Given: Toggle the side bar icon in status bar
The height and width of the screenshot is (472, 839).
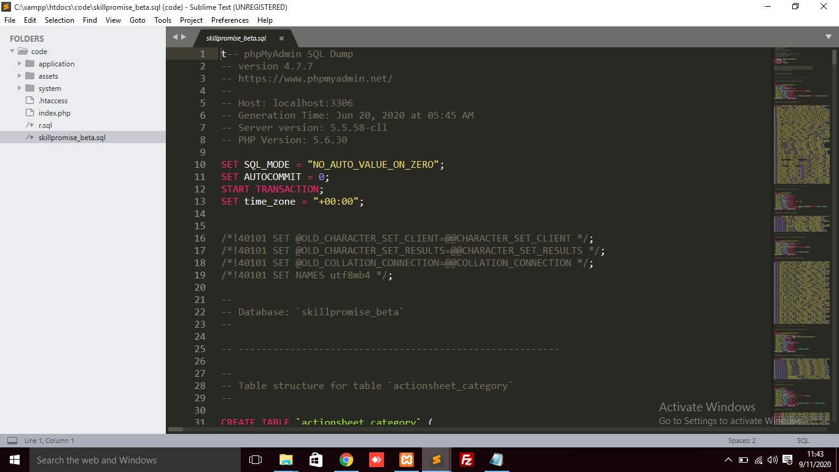Looking at the screenshot, I should 12,441.
